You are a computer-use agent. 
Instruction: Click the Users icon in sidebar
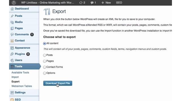[x=12, y=60]
